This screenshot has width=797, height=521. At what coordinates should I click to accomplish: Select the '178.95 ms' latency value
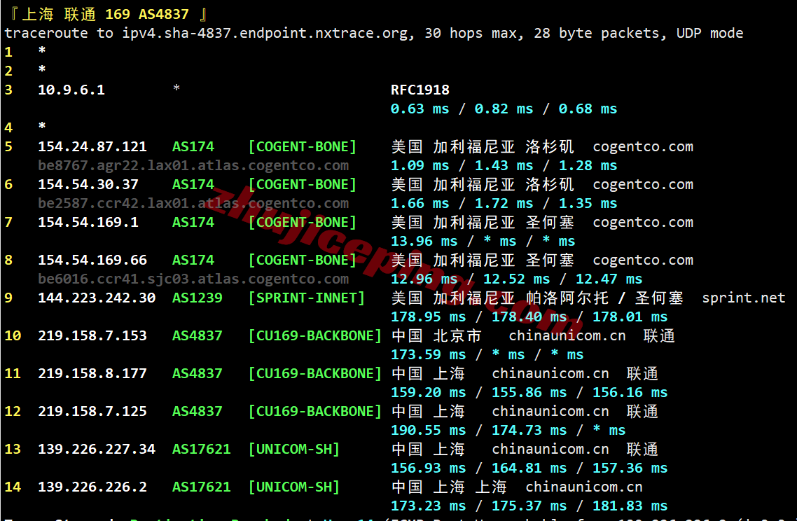coord(428,317)
